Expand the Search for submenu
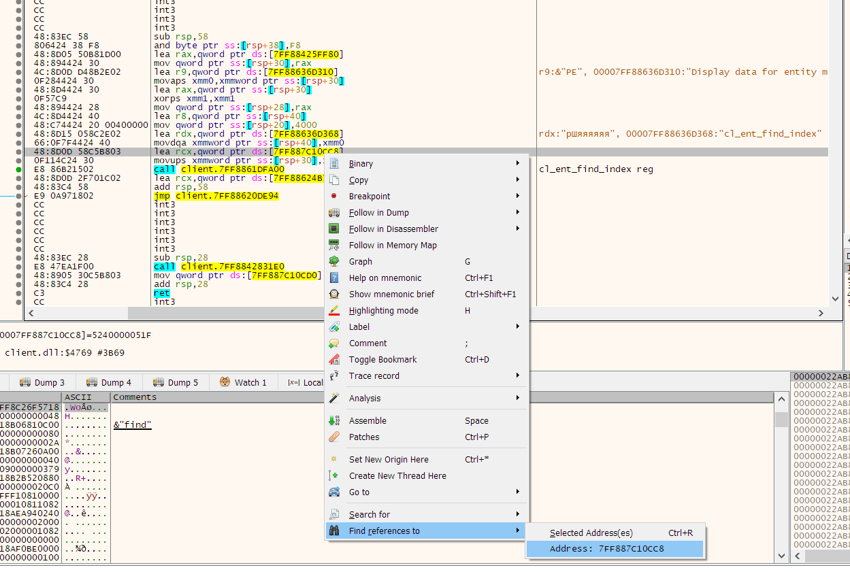850x572 pixels. pos(518,514)
